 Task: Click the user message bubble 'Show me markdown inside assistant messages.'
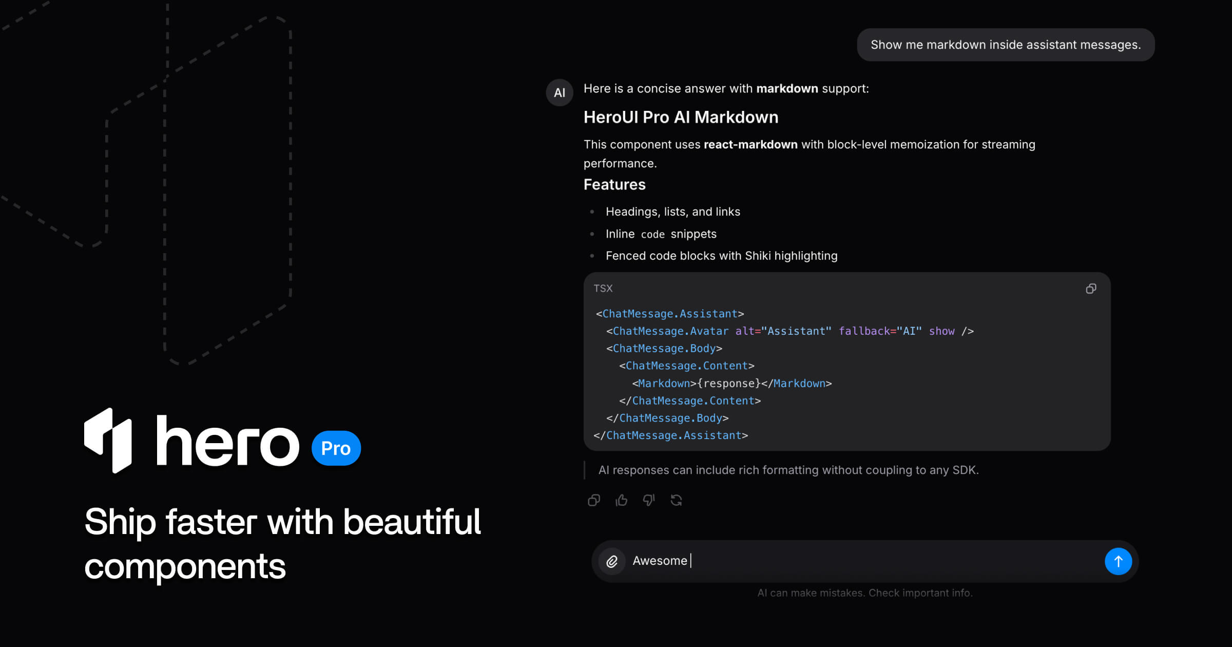click(x=1006, y=45)
